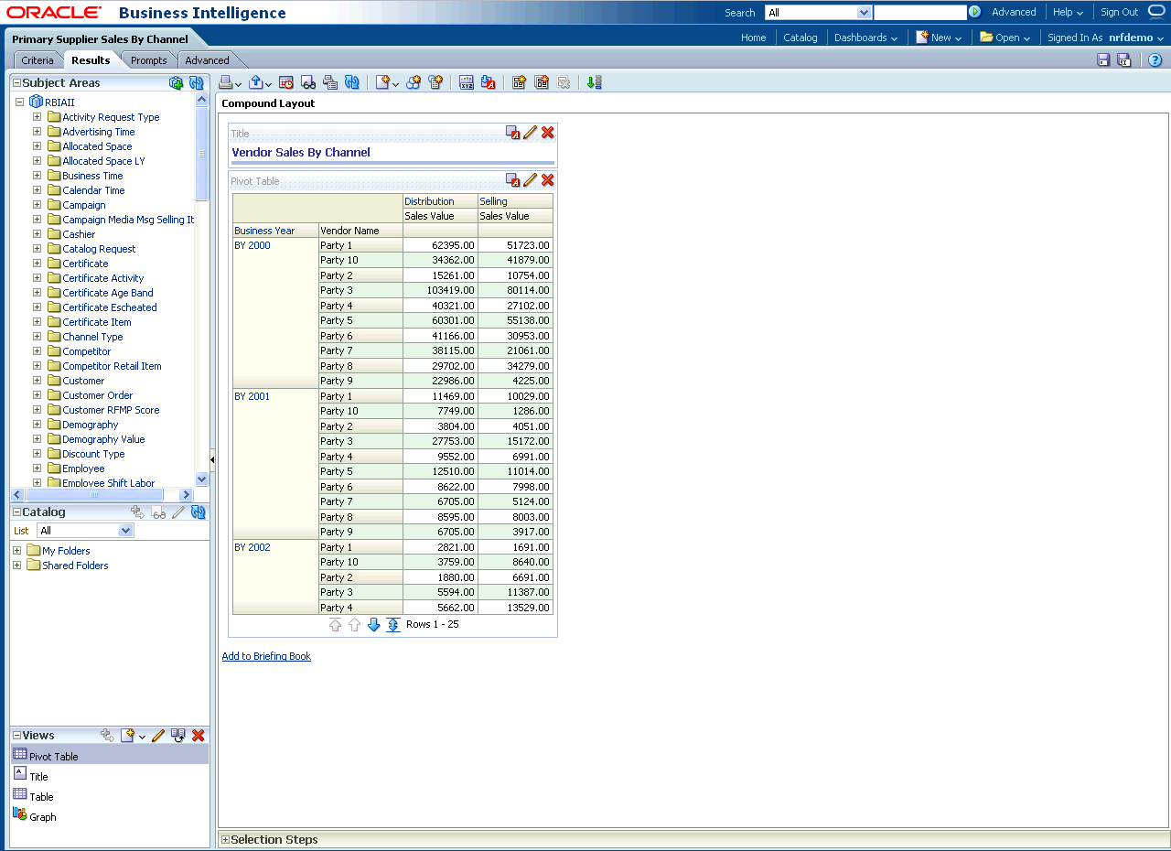Switch to the Criteria tab
Viewport: 1171px width, 851px height.
(x=38, y=60)
